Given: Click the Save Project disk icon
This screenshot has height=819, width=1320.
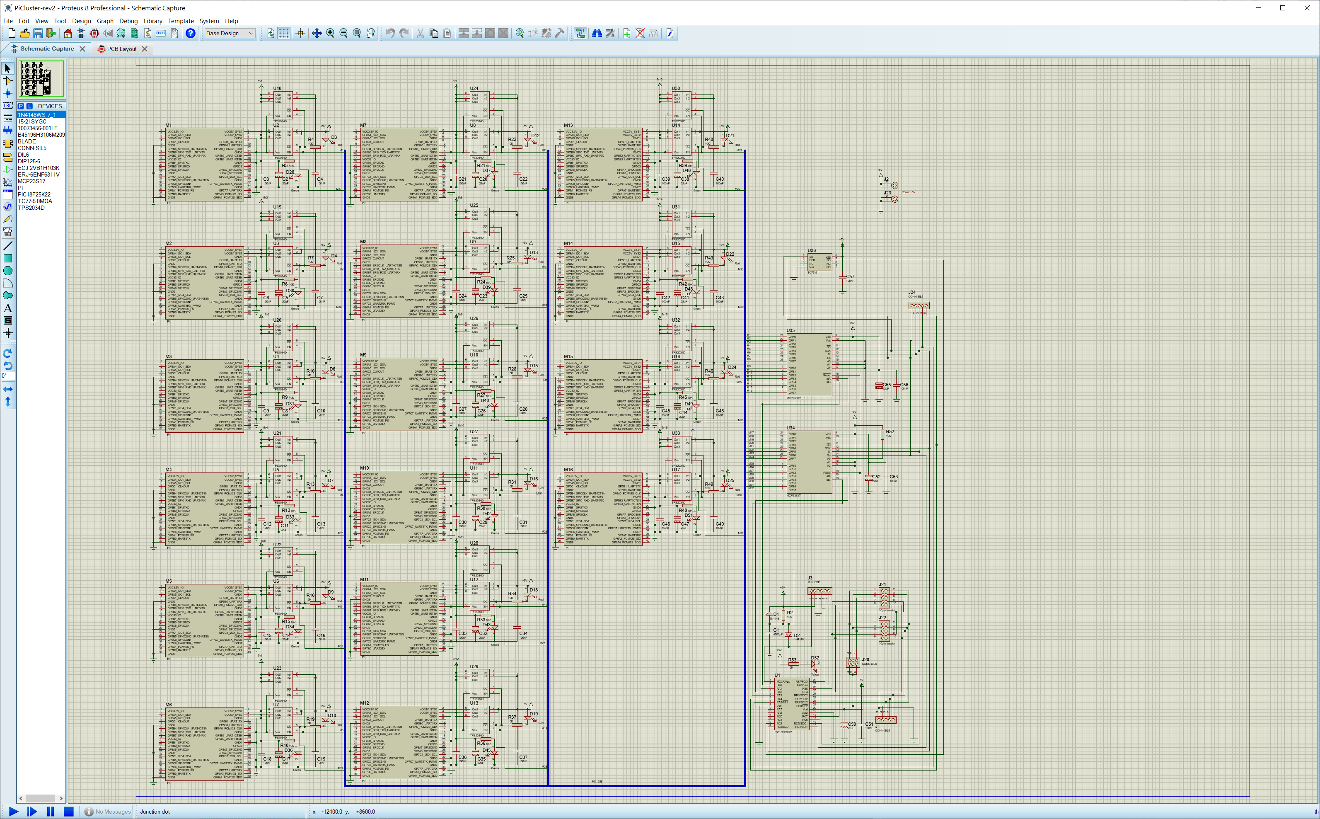Looking at the screenshot, I should point(38,33).
